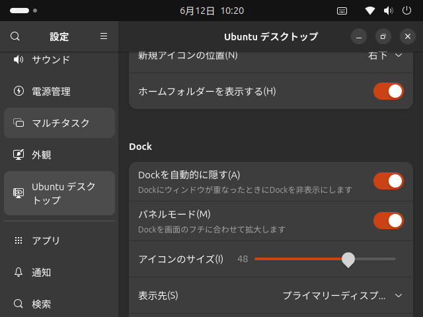Select Ubuntu デスクトップ in the sidebar
The width and height of the screenshot is (423, 317).
coord(59,193)
